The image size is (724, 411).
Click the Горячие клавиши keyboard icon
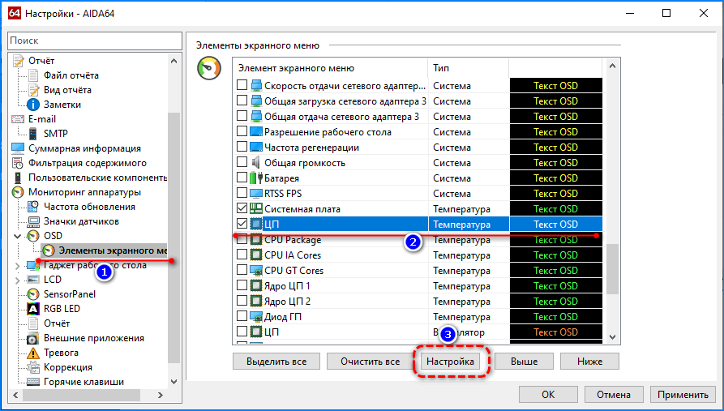[33, 382]
